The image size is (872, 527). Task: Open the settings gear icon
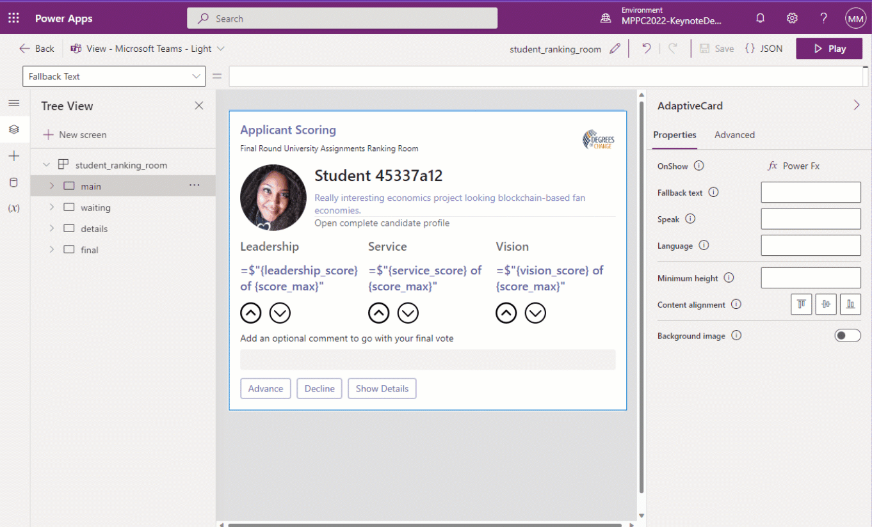click(792, 19)
